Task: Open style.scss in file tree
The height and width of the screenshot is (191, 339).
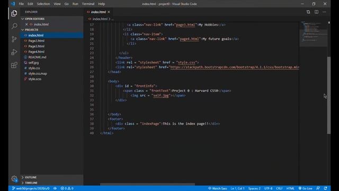Action: coord(35,79)
